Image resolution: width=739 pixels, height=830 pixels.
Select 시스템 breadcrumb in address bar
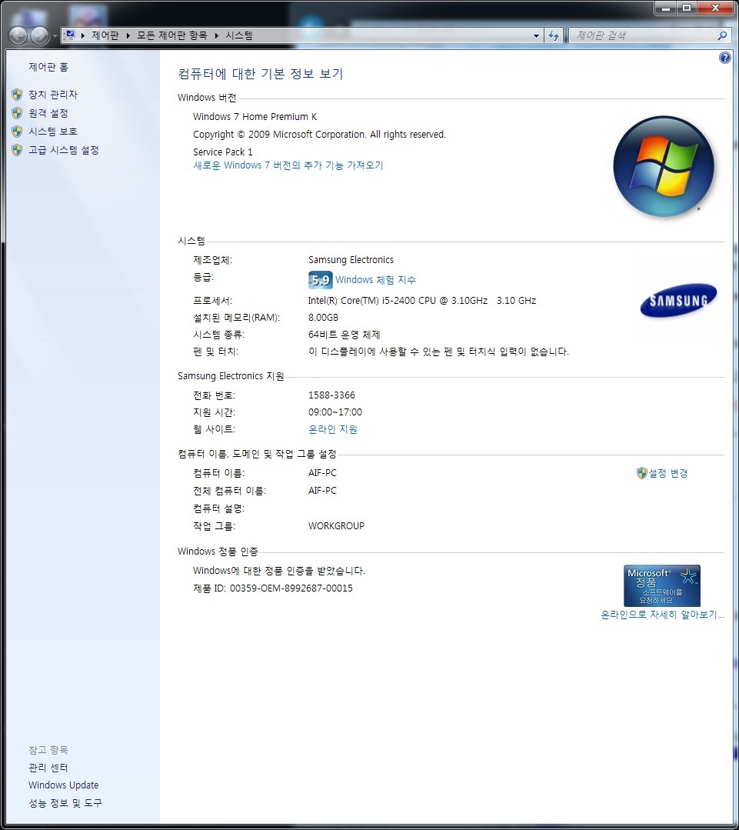click(239, 35)
